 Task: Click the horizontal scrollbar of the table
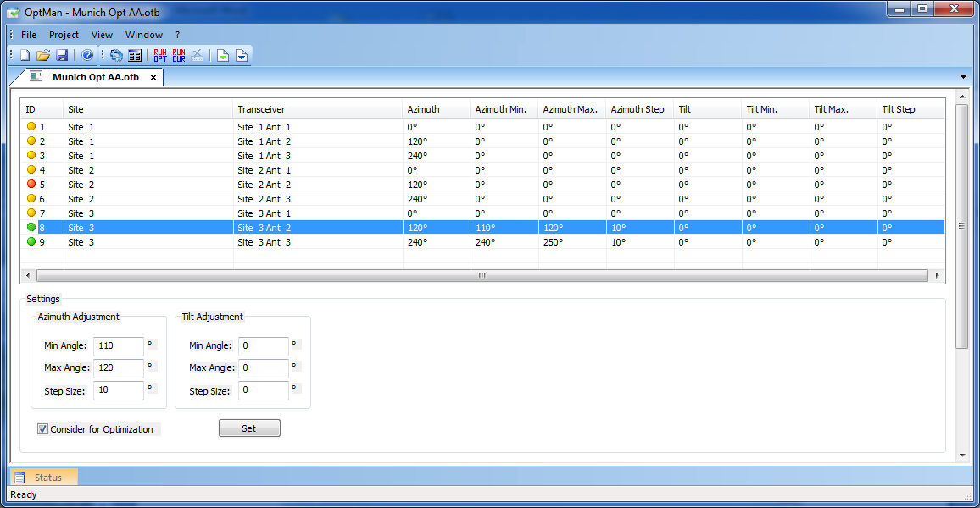pos(482,276)
